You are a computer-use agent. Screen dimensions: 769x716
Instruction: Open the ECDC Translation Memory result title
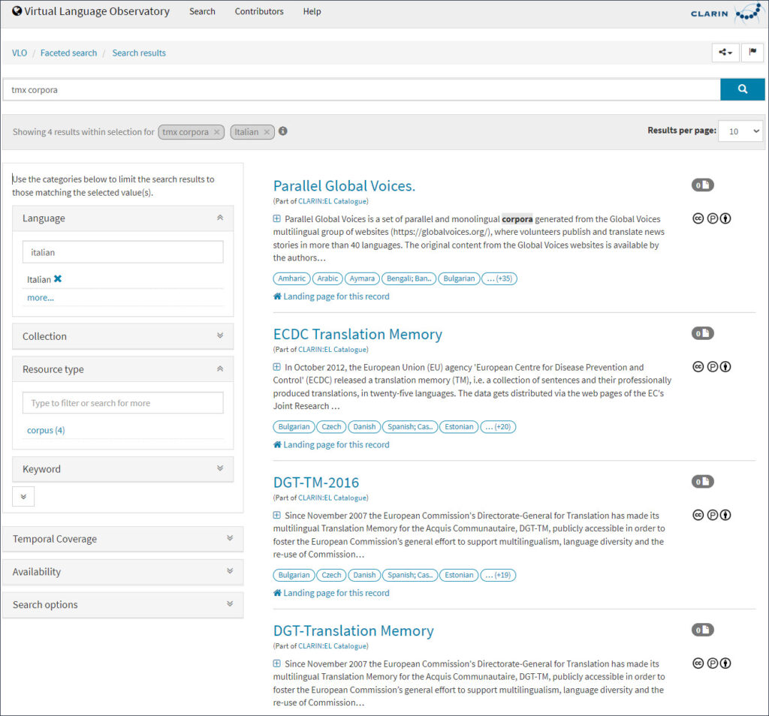tap(357, 335)
